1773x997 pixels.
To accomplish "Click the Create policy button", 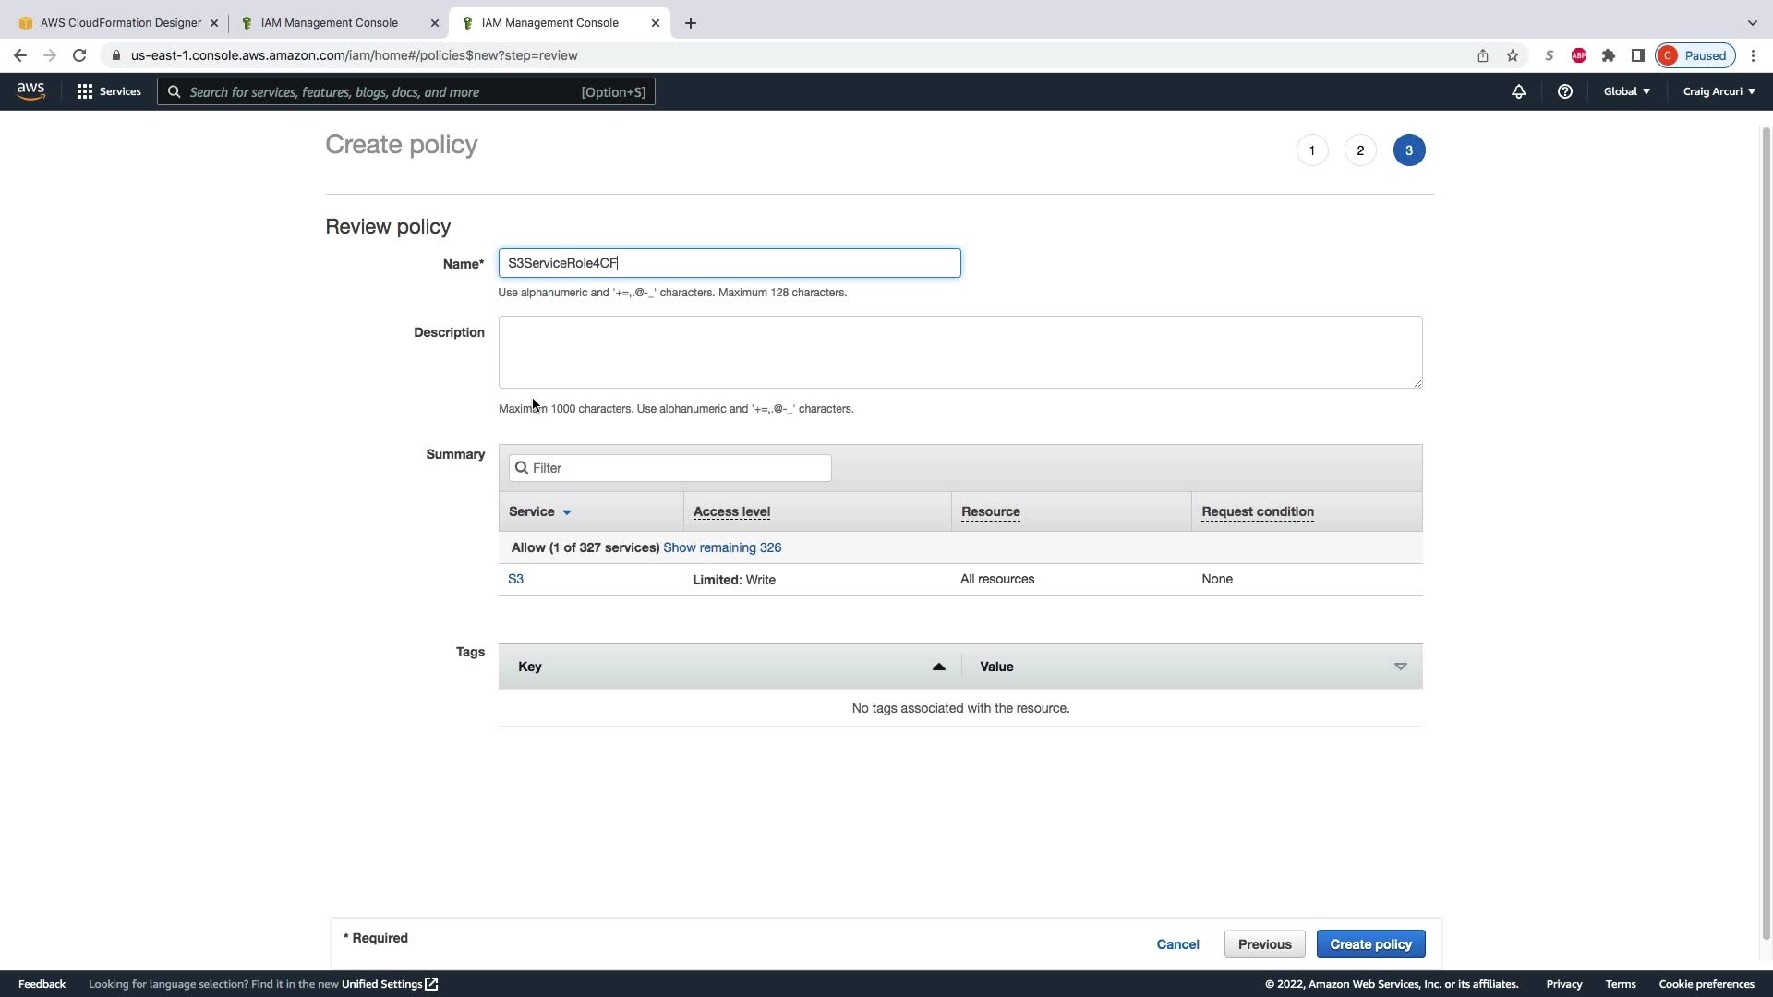I will click(1370, 944).
